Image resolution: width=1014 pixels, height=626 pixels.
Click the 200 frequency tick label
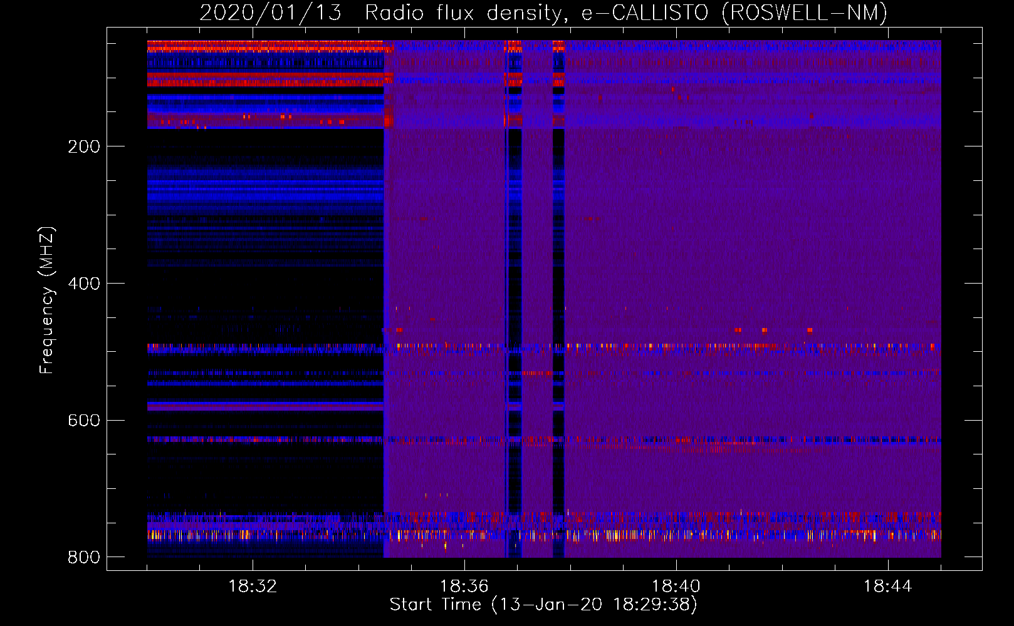point(84,146)
